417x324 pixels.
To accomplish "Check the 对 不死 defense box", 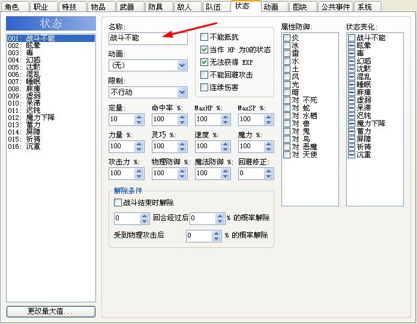I will pos(287,100).
